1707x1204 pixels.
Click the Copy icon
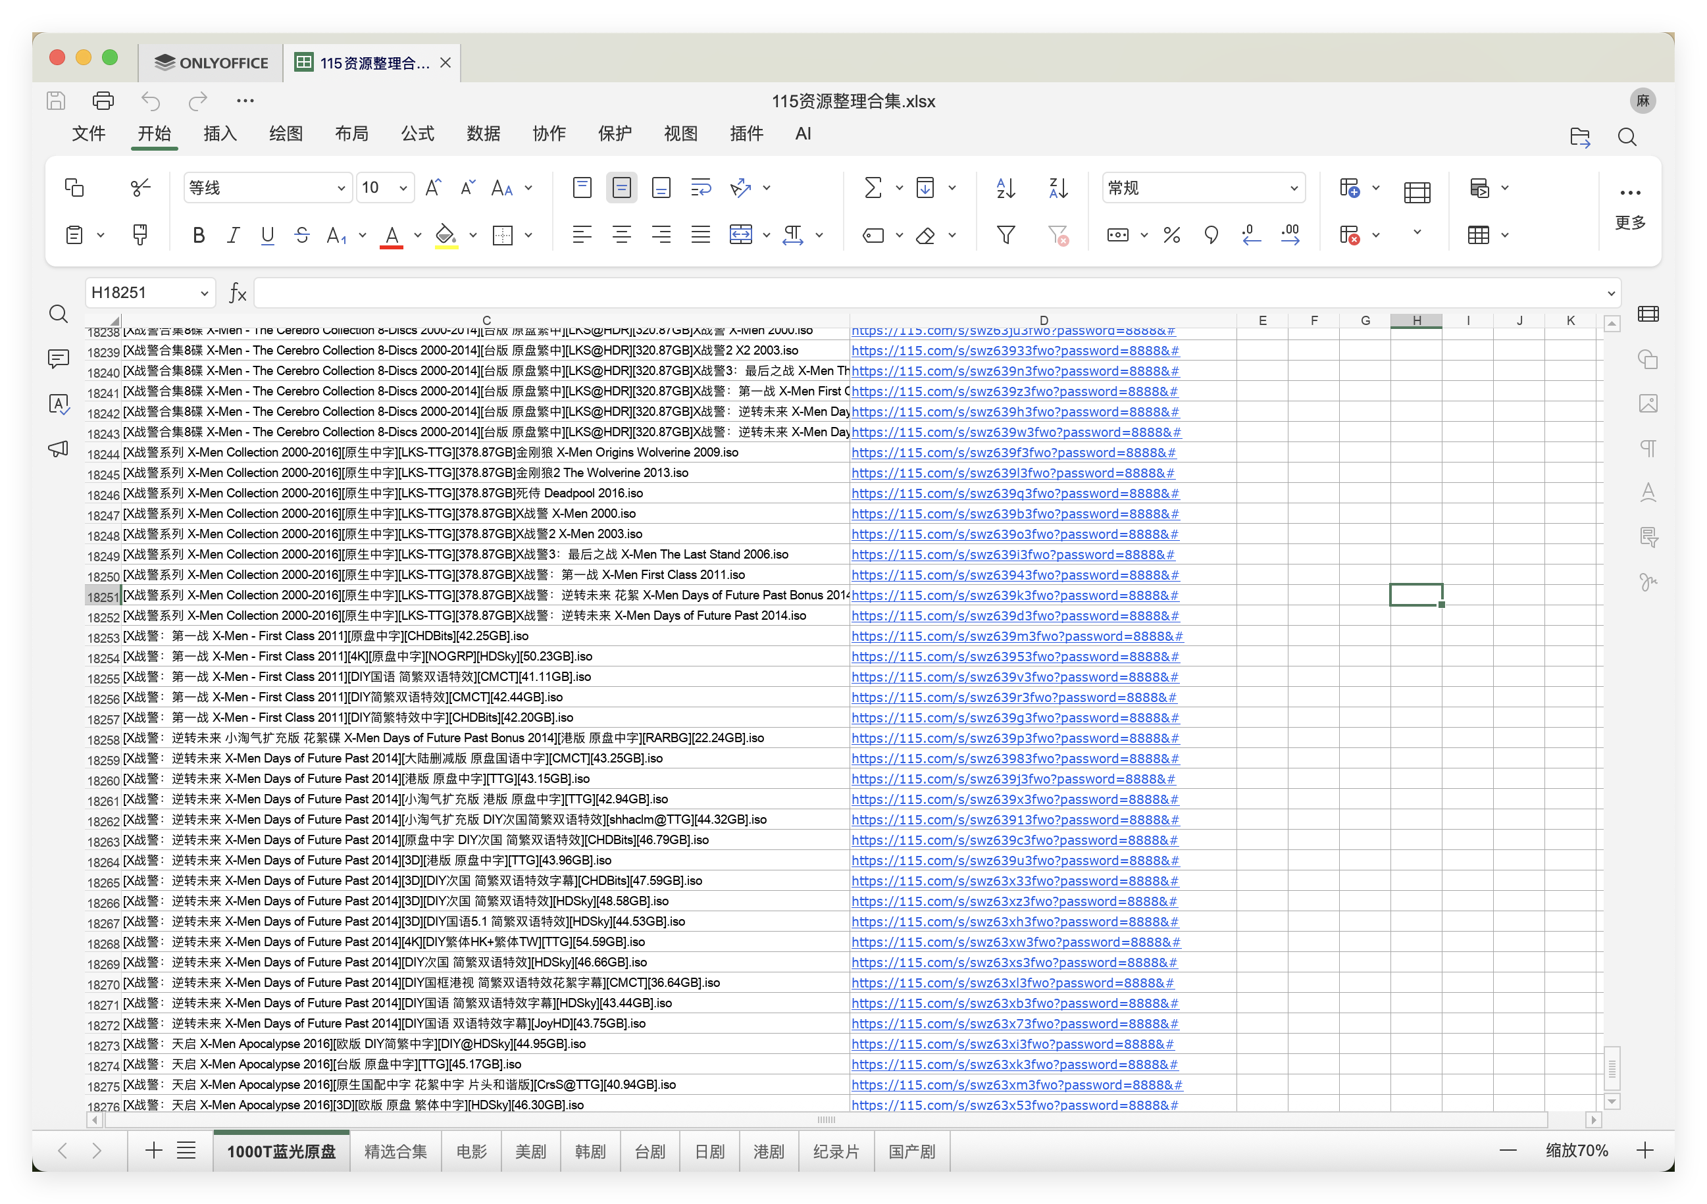(x=74, y=188)
